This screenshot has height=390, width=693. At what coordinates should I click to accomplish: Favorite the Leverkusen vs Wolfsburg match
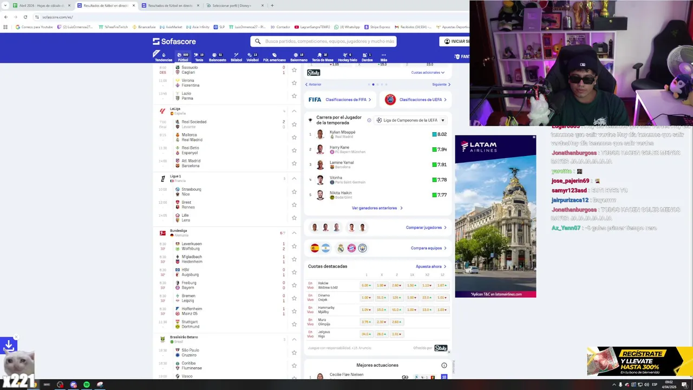(x=294, y=246)
